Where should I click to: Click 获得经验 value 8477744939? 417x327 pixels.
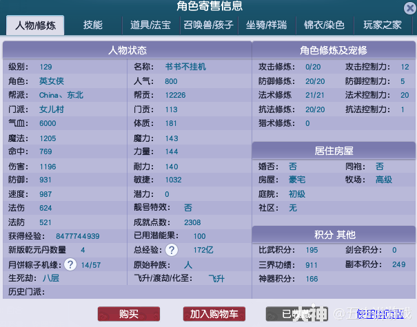tap(78, 236)
